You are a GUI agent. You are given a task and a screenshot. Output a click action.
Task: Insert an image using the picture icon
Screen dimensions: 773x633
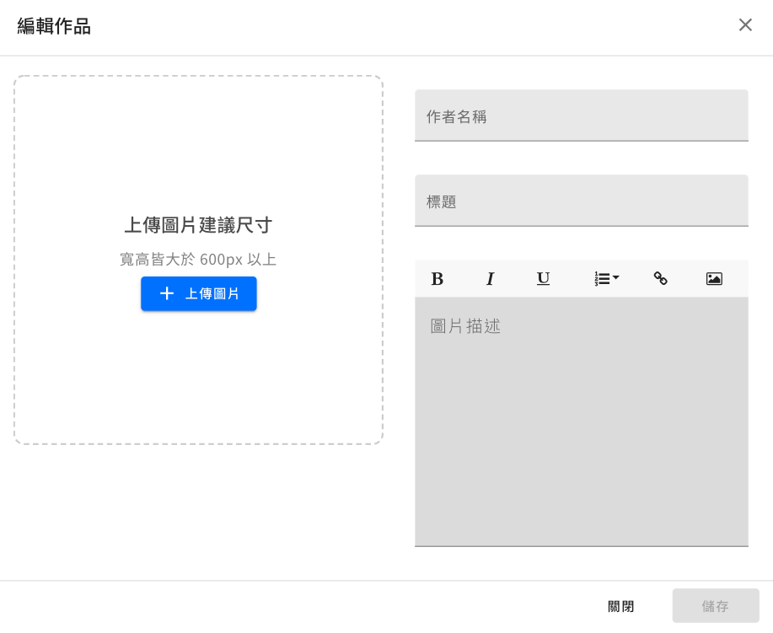tap(714, 279)
